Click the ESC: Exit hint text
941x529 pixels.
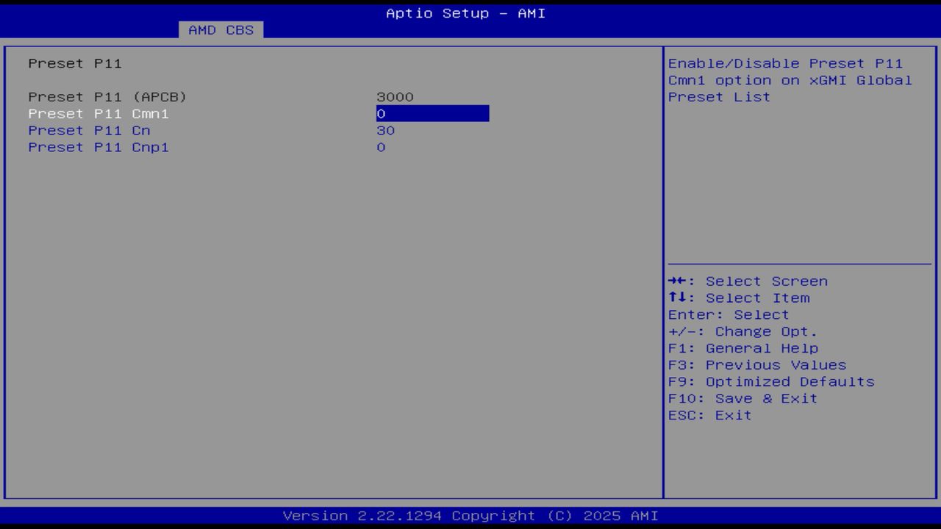tap(710, 415)
